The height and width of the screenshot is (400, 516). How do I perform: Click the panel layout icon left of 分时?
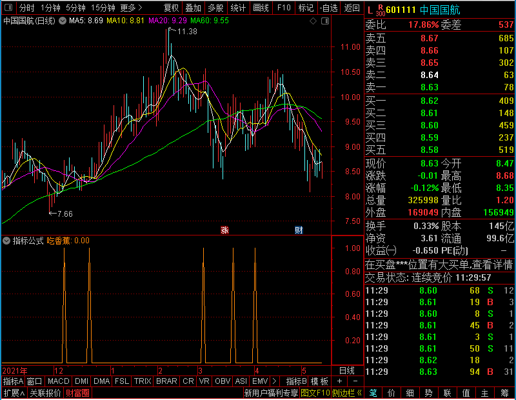coord(8,8)
